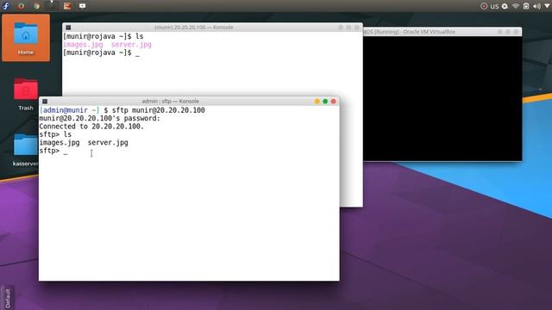Switch the US keyboard layout indicator

pos(494,6)
